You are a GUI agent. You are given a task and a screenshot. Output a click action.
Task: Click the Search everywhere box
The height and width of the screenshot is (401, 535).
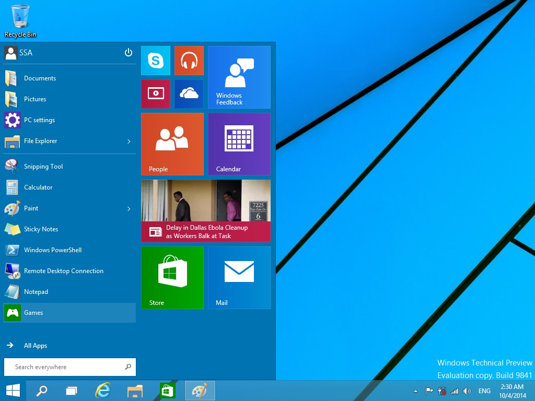pyautogui.click(x=70, y=367)
